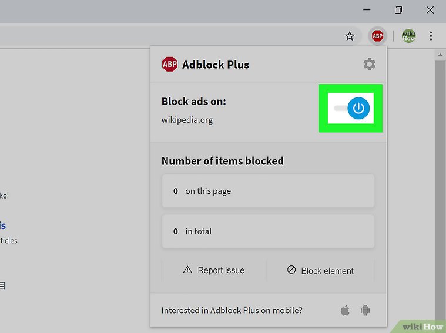446x333 pixels.
Task: Restore down the Chrome window
Action: coord(398,10)
